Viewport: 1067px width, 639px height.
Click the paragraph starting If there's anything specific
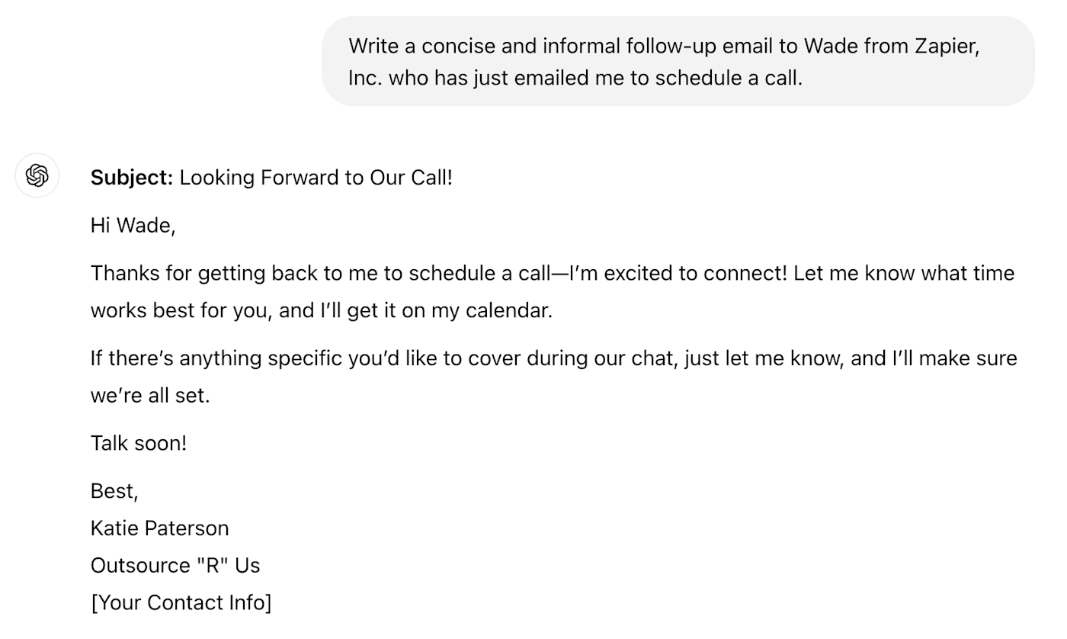553,377
